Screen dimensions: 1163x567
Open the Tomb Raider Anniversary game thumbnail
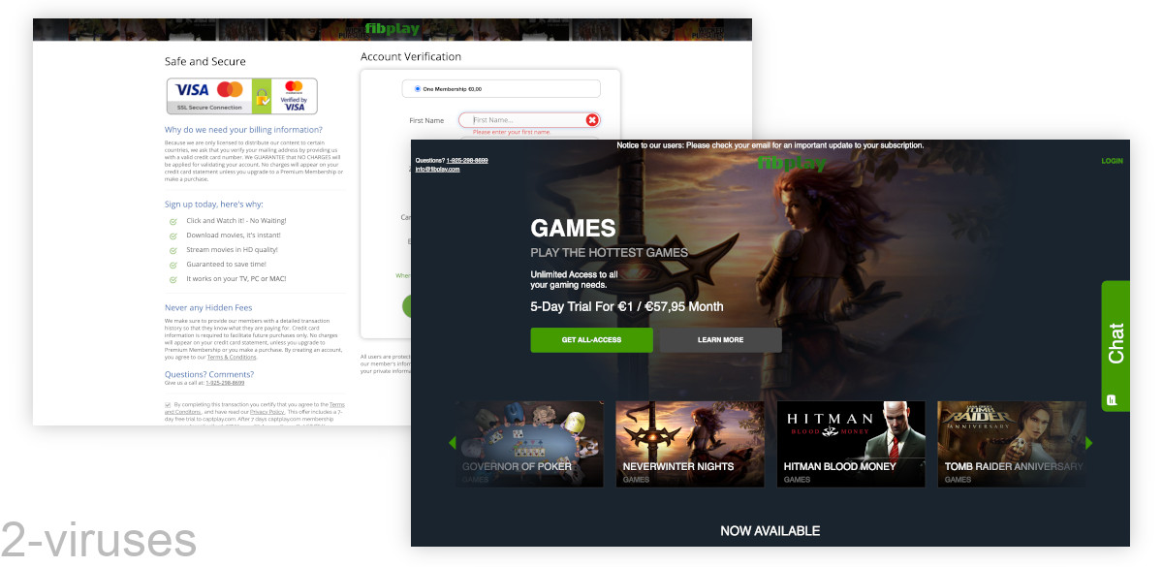click(x=1011, y=444)
